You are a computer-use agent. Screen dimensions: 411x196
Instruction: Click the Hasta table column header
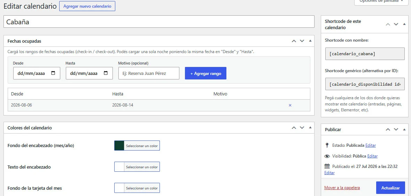(x=118, y=94)
